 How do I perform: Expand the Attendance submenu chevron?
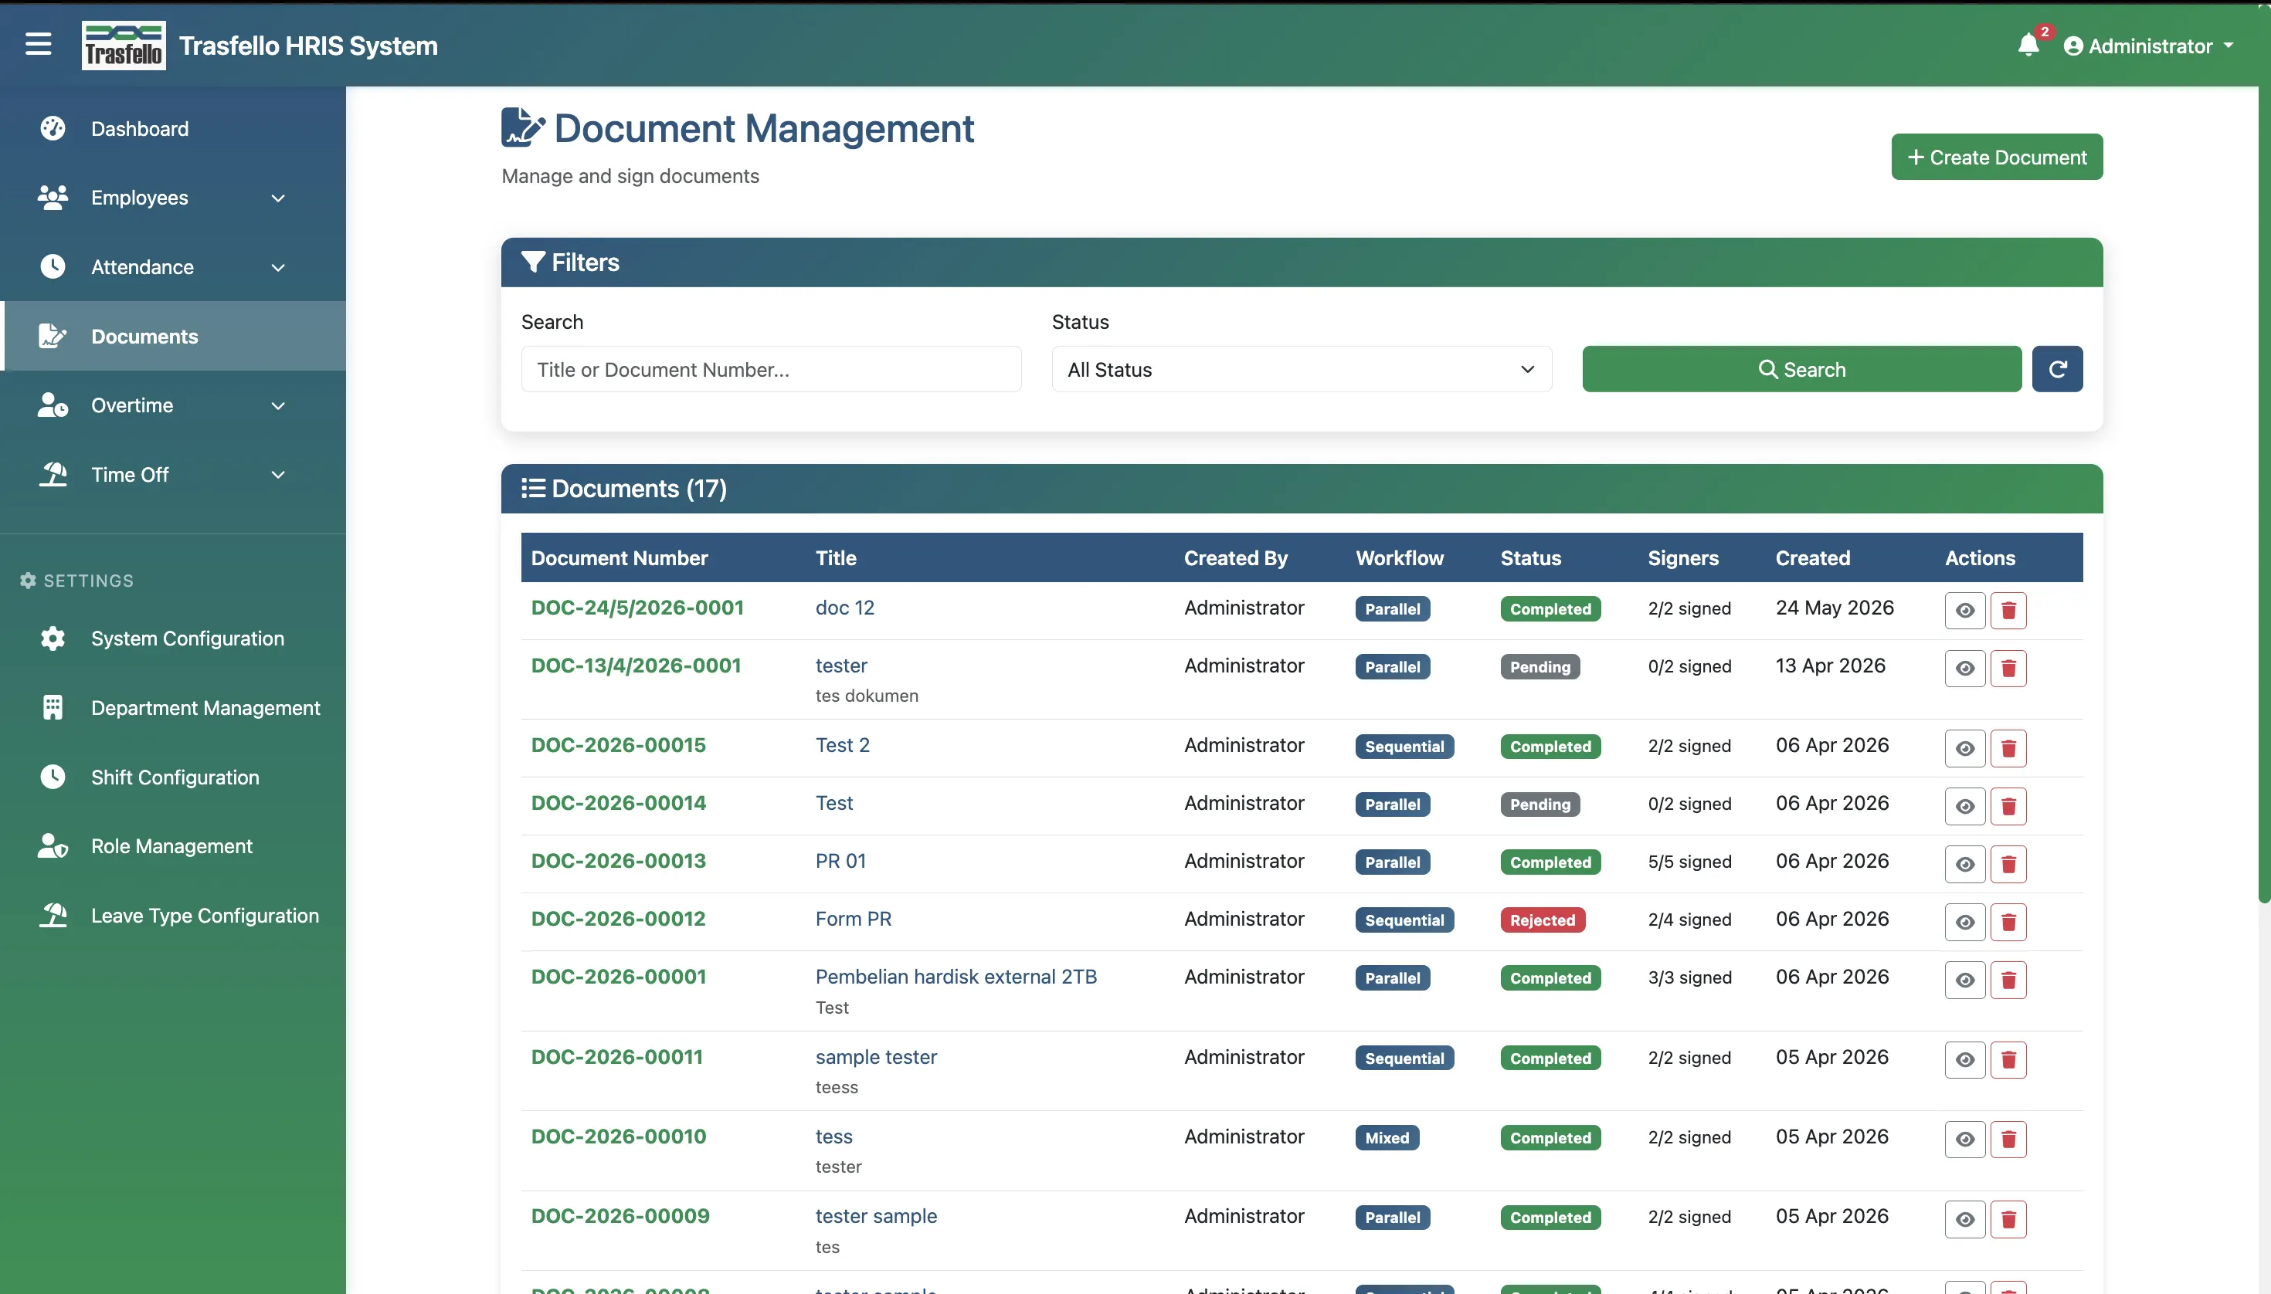point(277,266)
